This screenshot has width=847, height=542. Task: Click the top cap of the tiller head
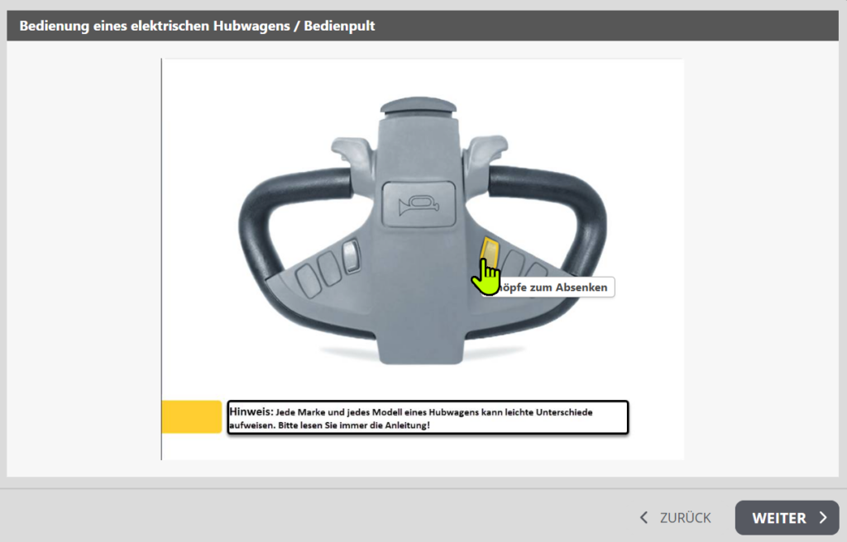click(x=419, y=105)
